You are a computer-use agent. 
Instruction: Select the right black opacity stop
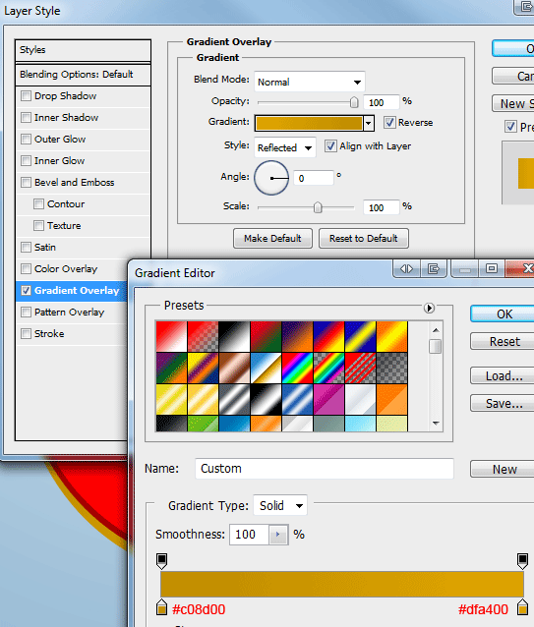[522, 561]
